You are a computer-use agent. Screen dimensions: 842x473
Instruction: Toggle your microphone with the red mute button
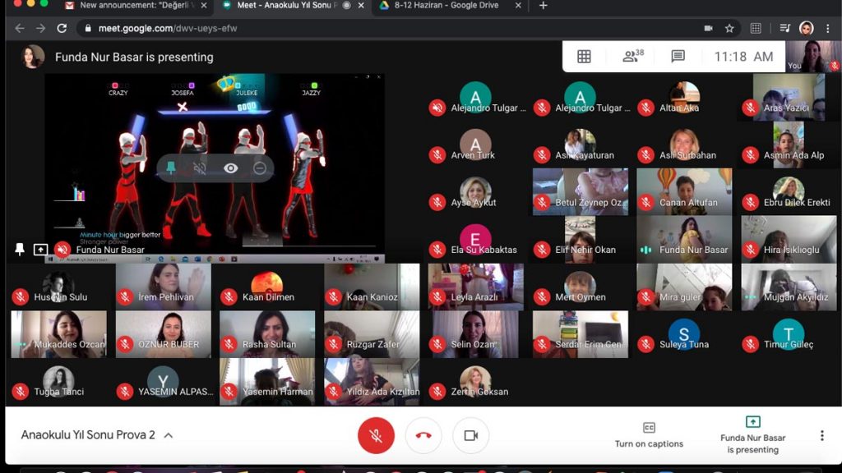(x=376, y=435)
